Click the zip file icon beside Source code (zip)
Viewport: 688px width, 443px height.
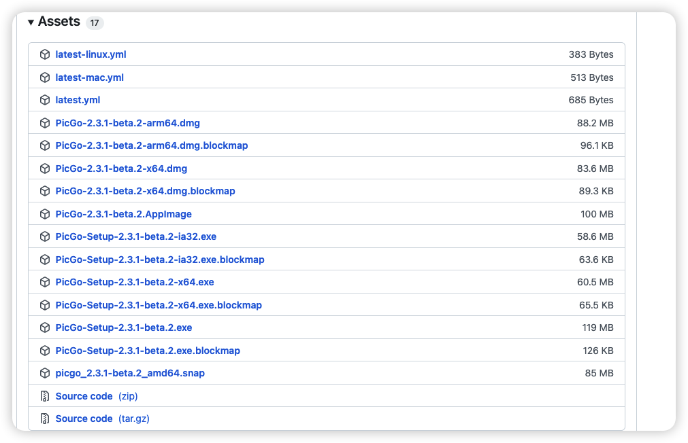tap(45, 396)
